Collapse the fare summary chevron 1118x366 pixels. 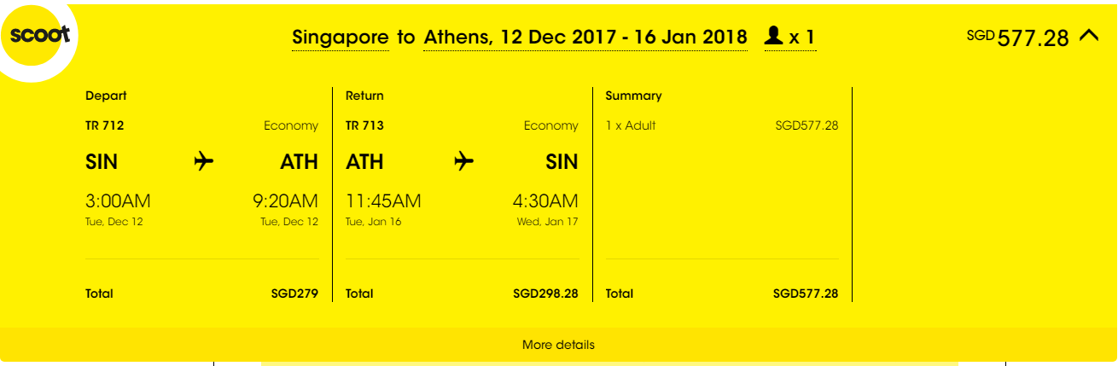[1090, 36]
